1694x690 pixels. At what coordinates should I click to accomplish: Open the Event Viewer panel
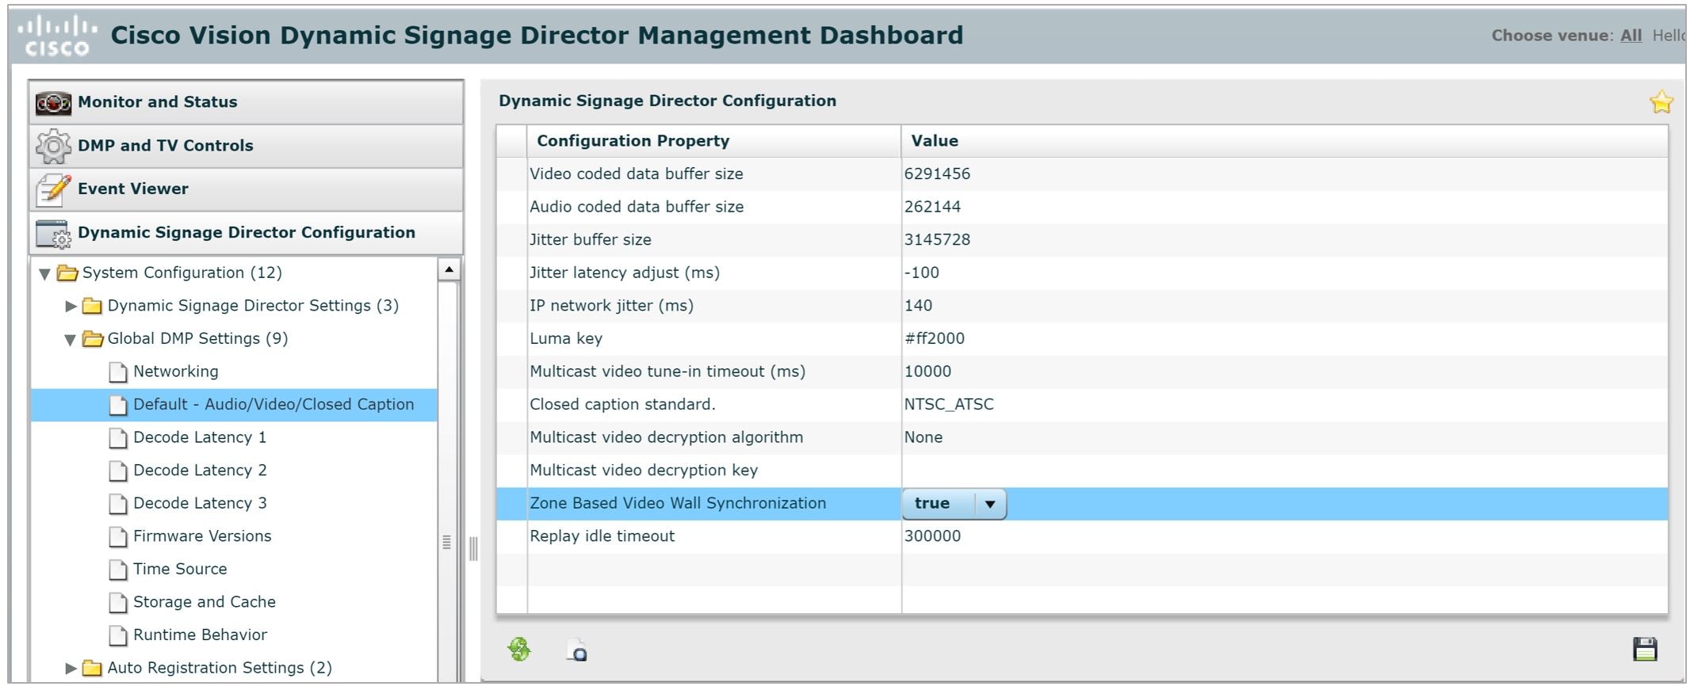(247, 189)
